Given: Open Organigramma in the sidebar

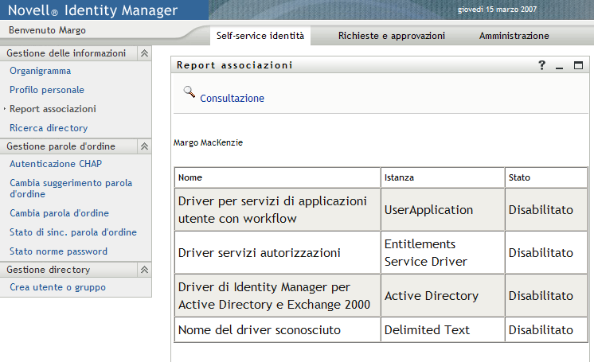Looking at the screenshot, I should pyautogui.click(x=40, y=71).
